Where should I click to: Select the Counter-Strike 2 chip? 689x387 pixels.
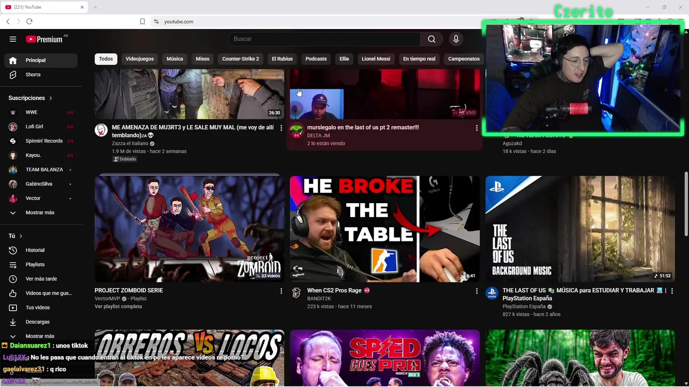pyautogui.click(x=241, y=59)
